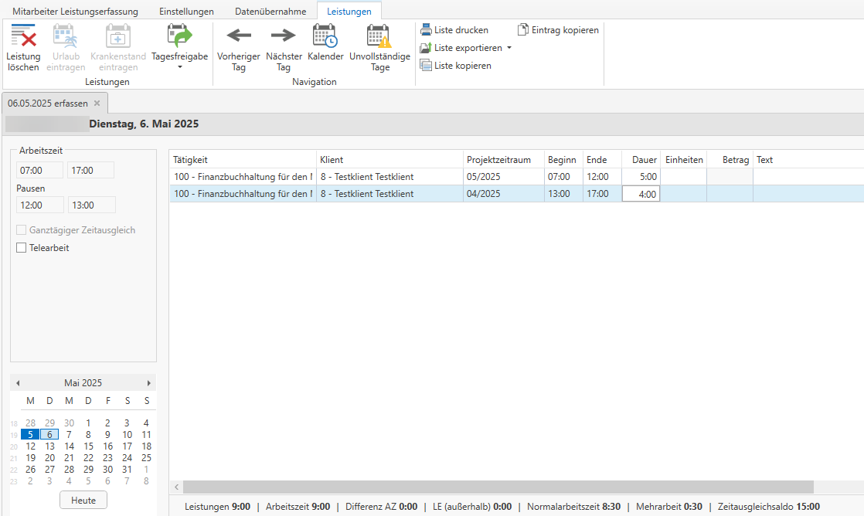The image size is (864, 516).
Task: Click the Leistung löschen icon
Action: [x=23, y=37]
